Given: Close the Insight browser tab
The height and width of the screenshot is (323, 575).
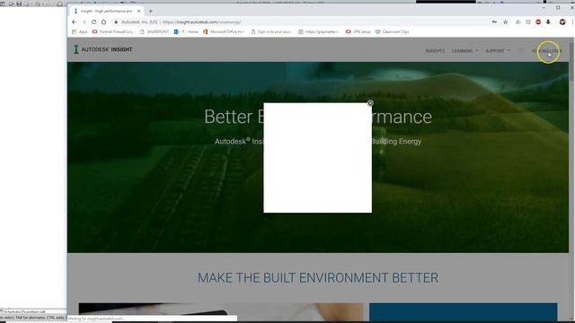Looking at the screenshot, I should [x=138, y=11].
